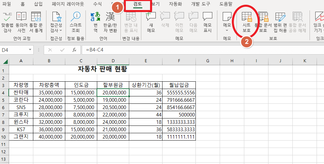Select the cell containing 윈스타
The height and width of the screenshot is (164, 324).
(21, 122)
